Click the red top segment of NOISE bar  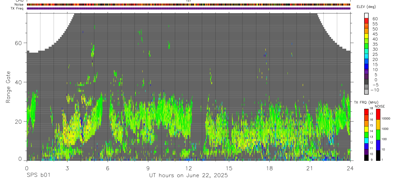(x=378, y=114)
